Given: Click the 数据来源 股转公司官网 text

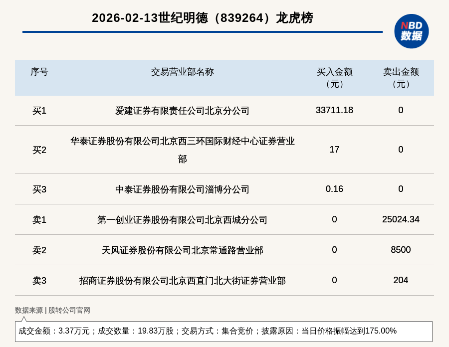Looking at the screenshot, I should pyautogui.click(x=52, y=310).
